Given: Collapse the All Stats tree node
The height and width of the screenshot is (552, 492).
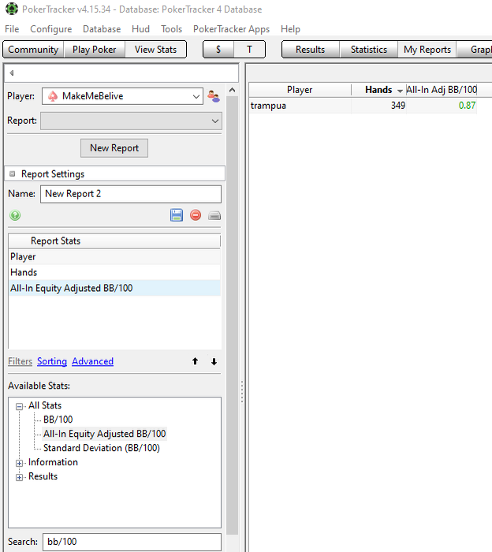Looking at the screenshot, I should 20,406.
